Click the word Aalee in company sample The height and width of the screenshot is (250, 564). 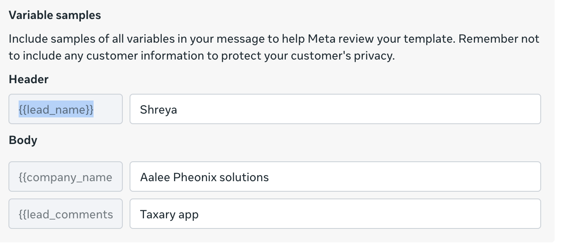coord(155,177)
